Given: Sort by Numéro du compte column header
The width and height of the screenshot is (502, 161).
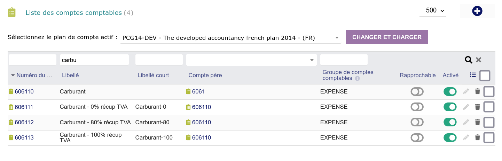Looking at the screenshot, I should (x=32, y=75).
